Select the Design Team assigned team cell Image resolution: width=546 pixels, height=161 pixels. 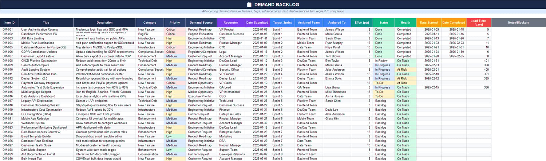pyautogui.click(x=309, y=78)
